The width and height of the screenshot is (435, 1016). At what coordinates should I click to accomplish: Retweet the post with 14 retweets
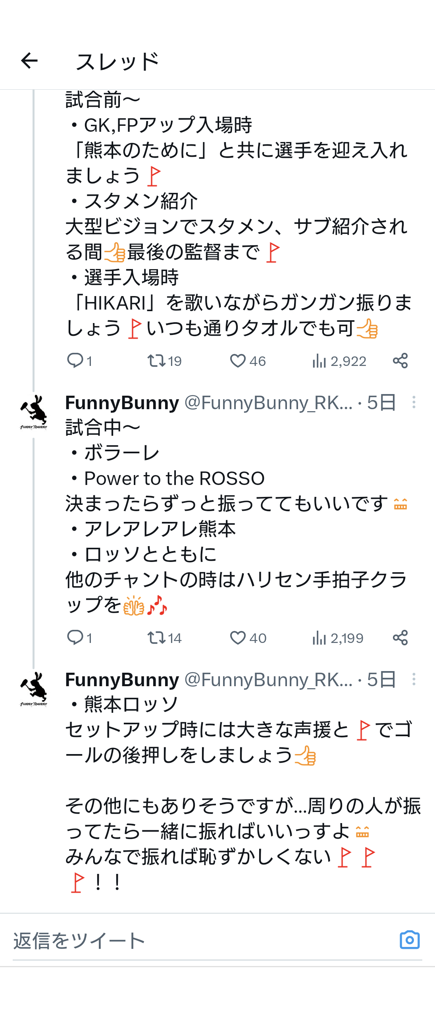164,638
